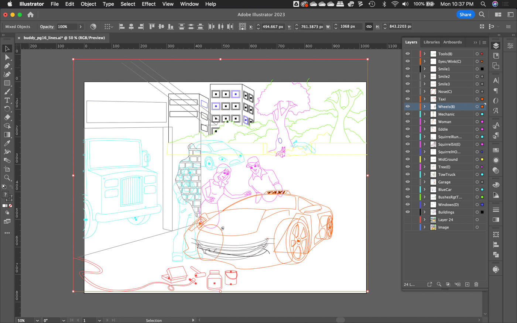
Task: Pick the Eyedropper tool
Action: 7,143
